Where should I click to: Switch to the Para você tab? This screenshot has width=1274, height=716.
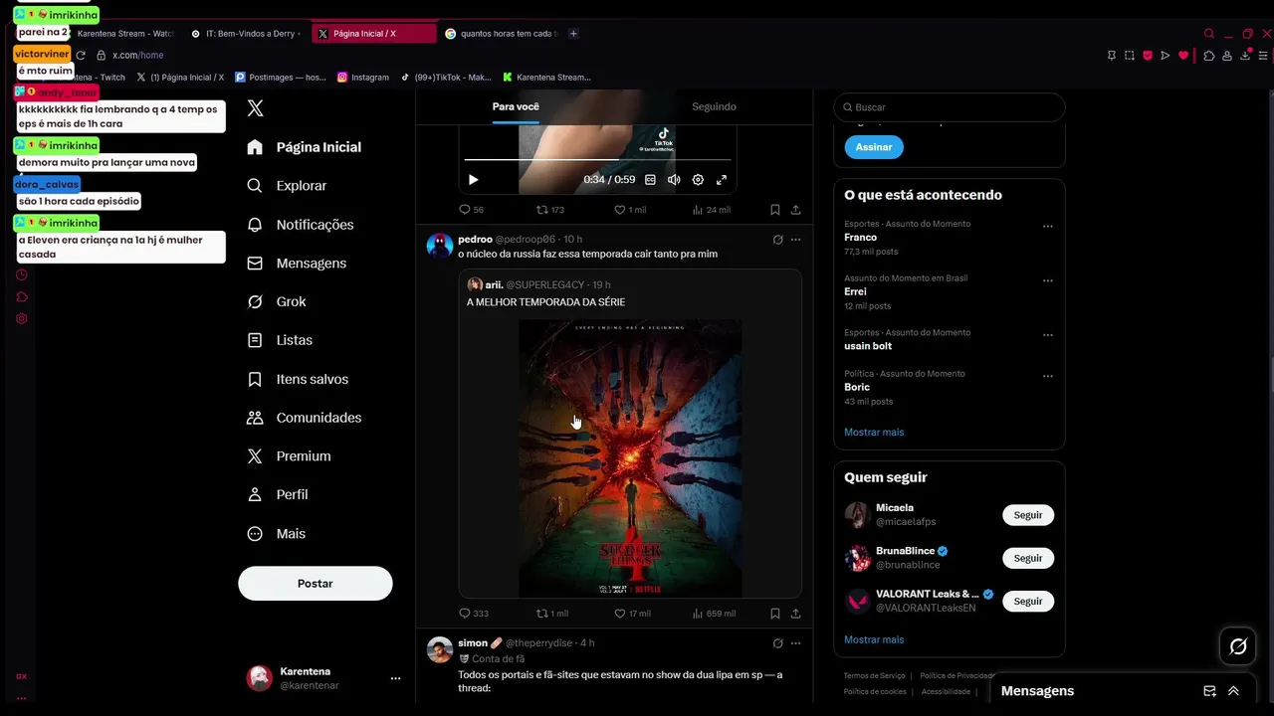516,106
